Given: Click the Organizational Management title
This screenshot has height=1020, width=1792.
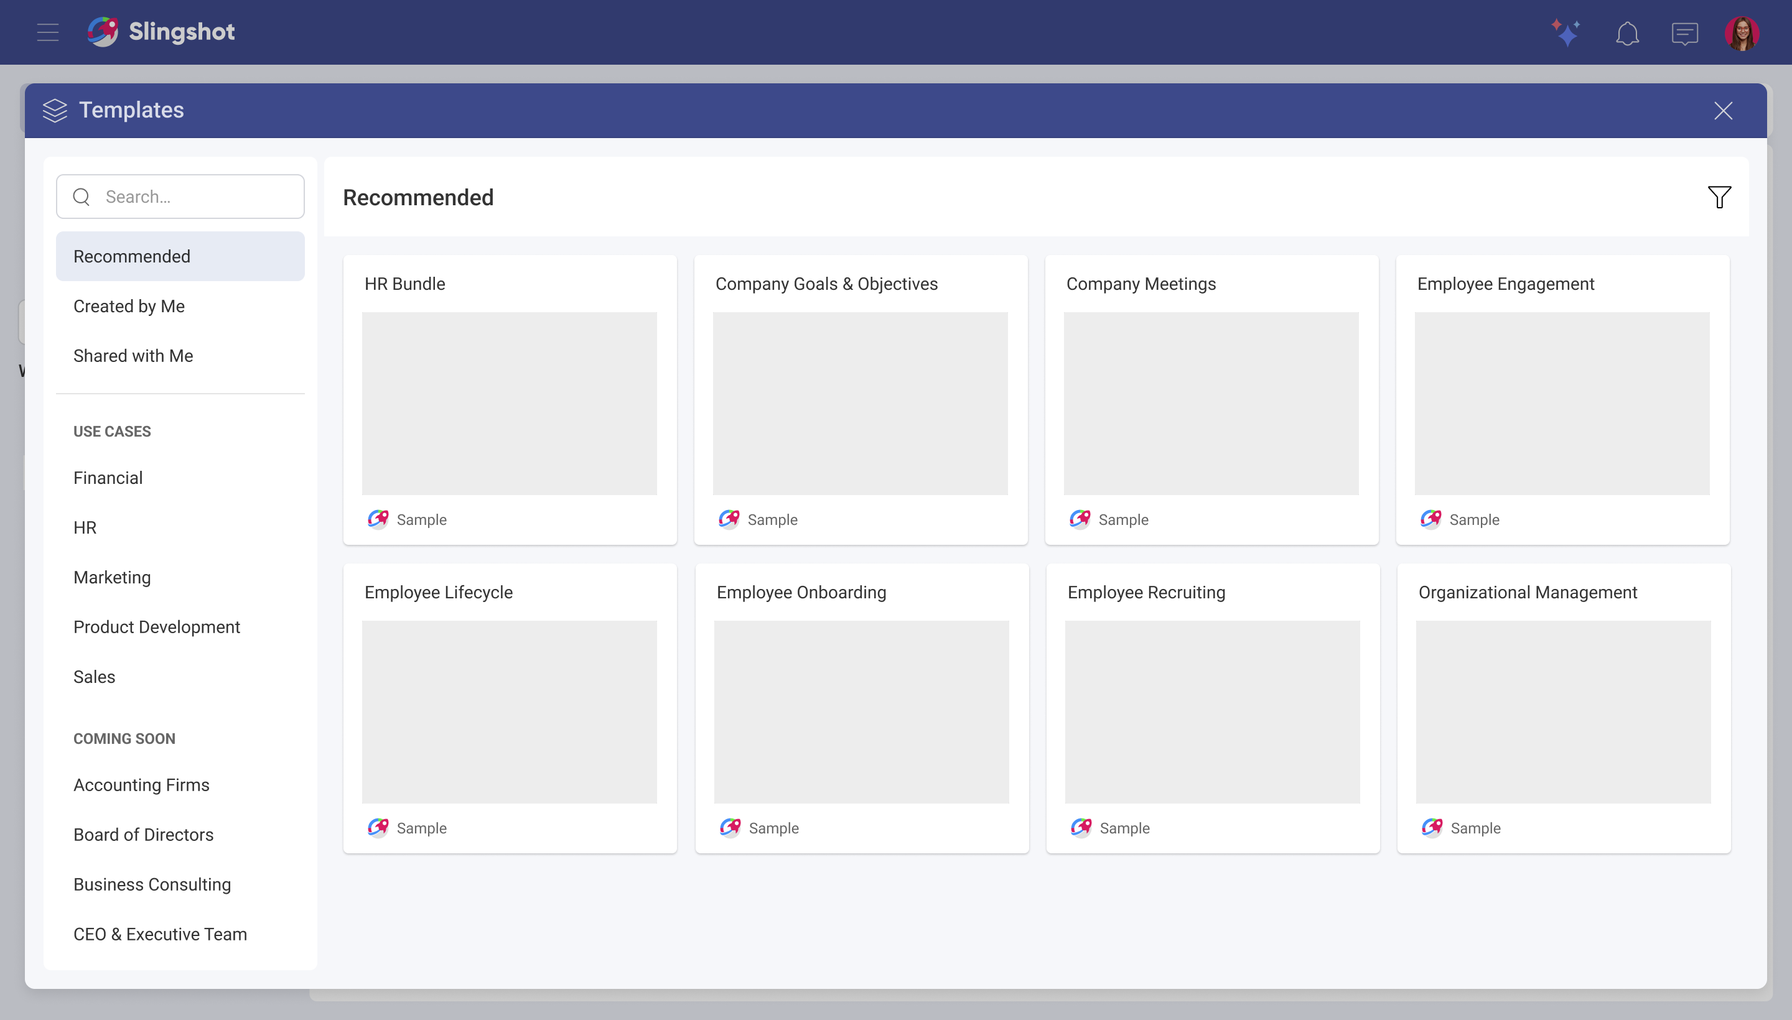Looking at the screenshot, I should (1528, 592).
